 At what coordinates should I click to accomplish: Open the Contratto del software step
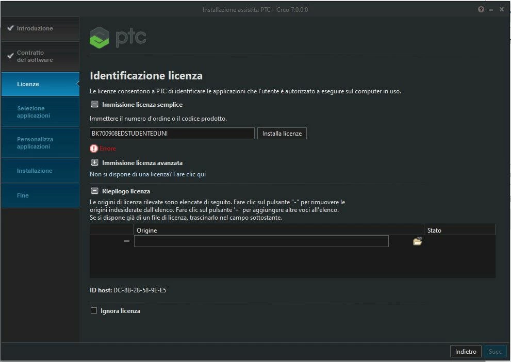(x=40, y=56)
